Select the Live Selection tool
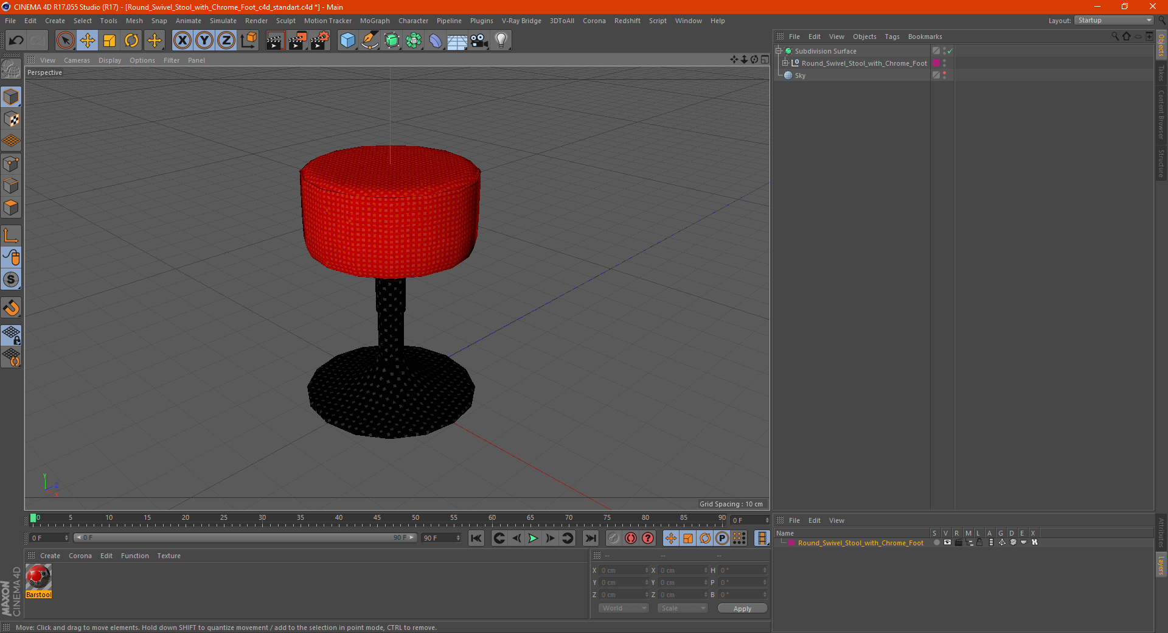 [65, 41]
